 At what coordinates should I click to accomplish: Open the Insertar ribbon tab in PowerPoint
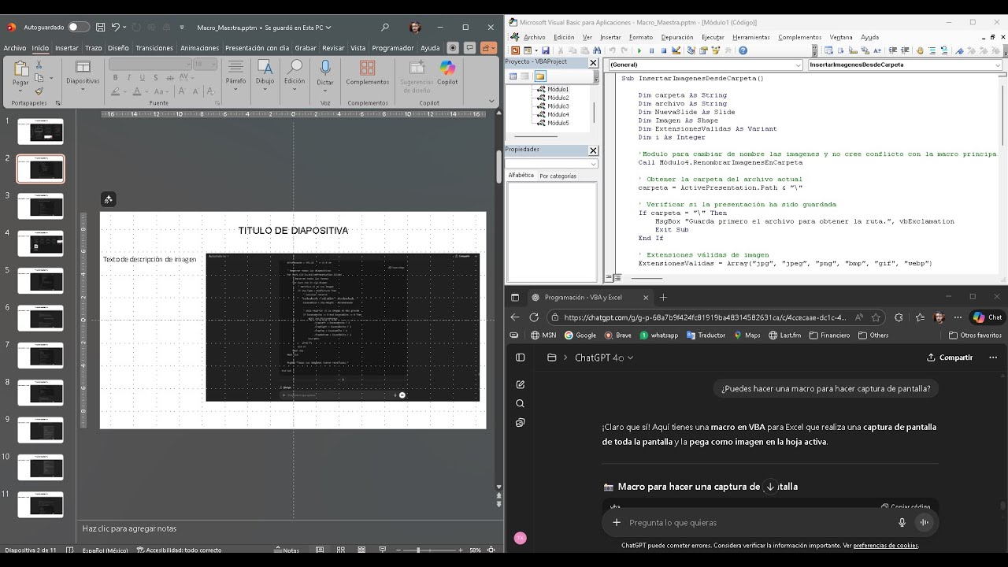[67, 48]
